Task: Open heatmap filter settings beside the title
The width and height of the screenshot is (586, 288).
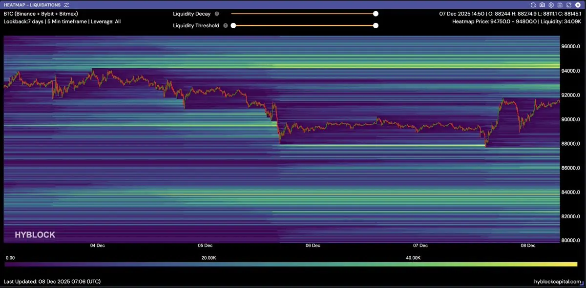Action: [66, 4]
